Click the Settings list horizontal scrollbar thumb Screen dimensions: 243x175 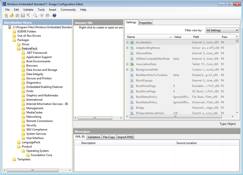175,117
